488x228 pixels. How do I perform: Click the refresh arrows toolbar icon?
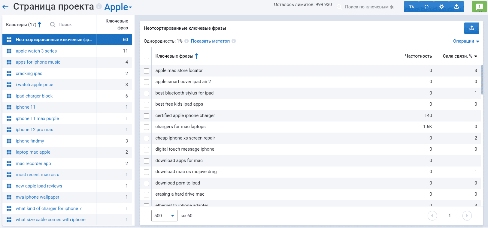tap(426, 7)
